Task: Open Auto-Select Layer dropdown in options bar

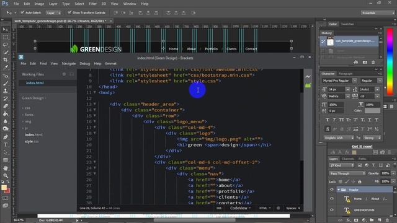Action: click(53, 12)
